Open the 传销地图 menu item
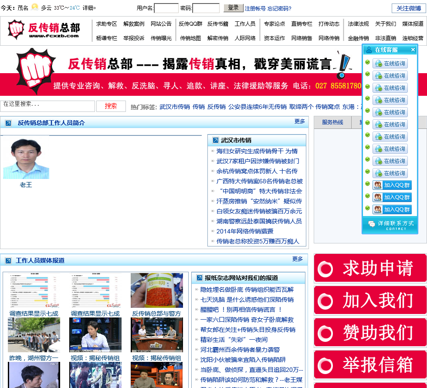Image resolution: width=427 pixels, height=388 pixels. click(x=190, y=38)
